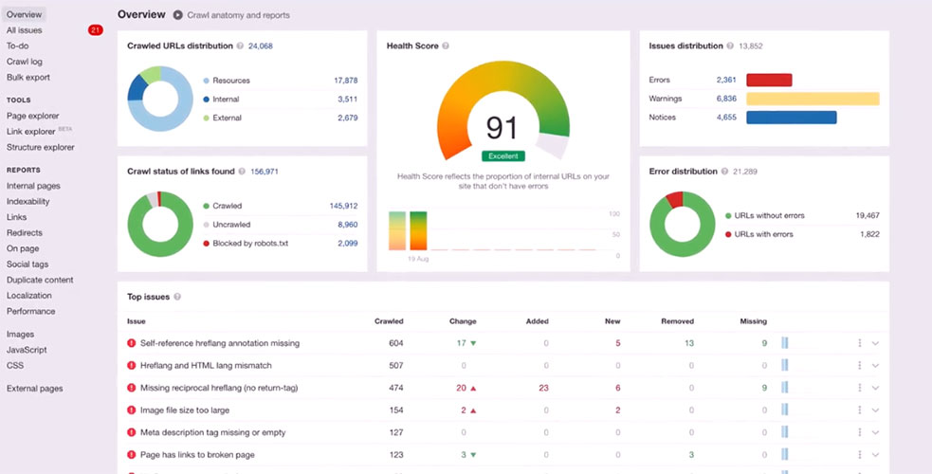Expand Page has links to broken page row
This screenshot has height=474, width=932.
click(x=875, y=455)
